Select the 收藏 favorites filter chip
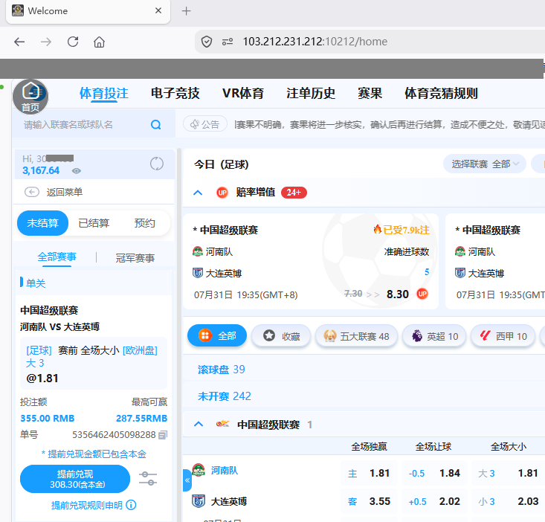The width and height of the screenshot is (545, 522). [x=281, y=336]
